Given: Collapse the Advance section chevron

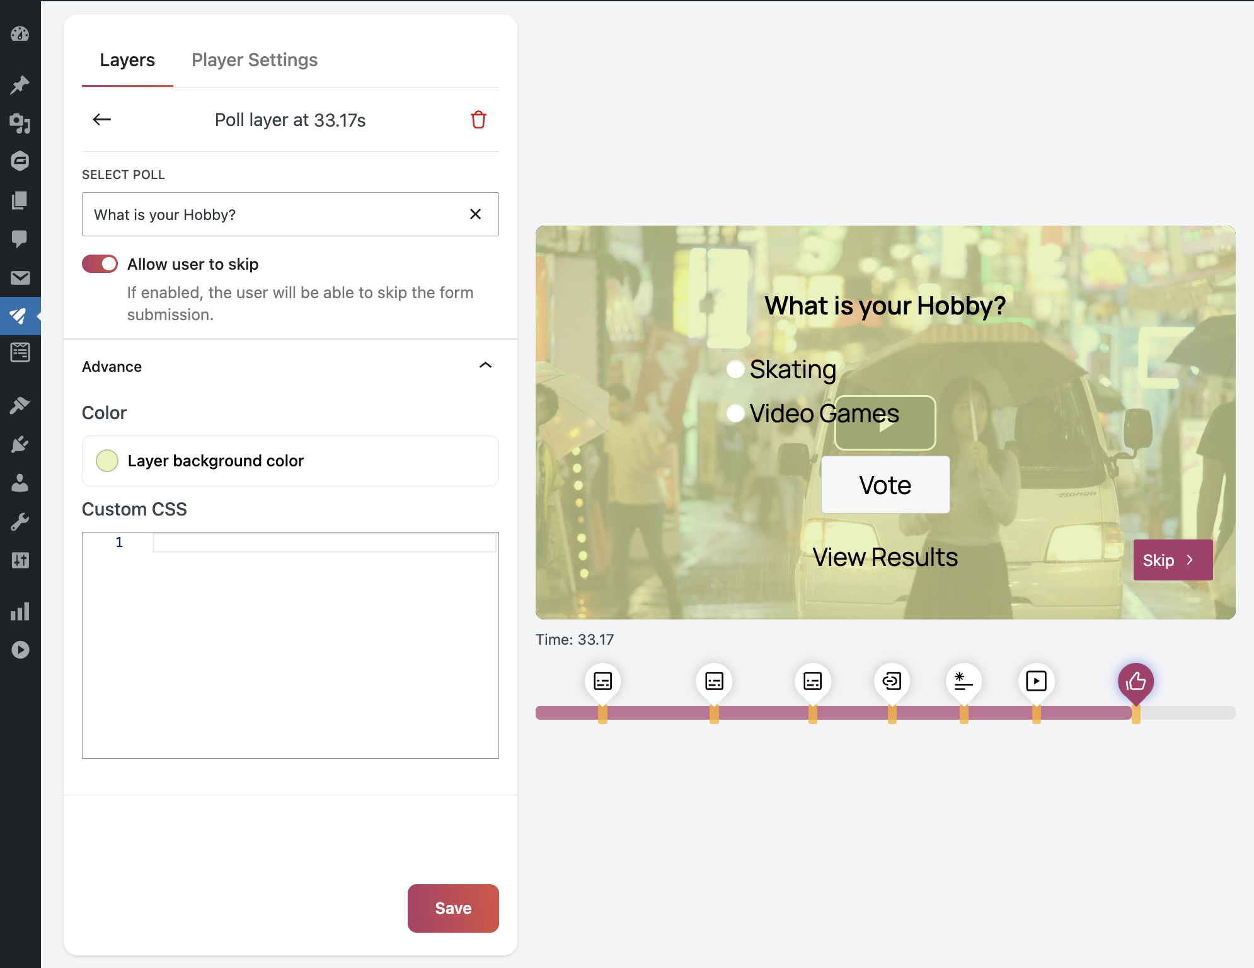Looking at the screenshot, I should pyautogui.click(x=485, y=366).
